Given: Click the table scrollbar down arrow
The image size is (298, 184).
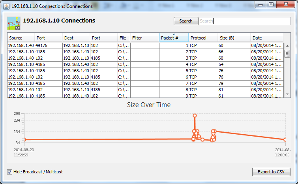Looking at the screenshot, I should (287, 94).
